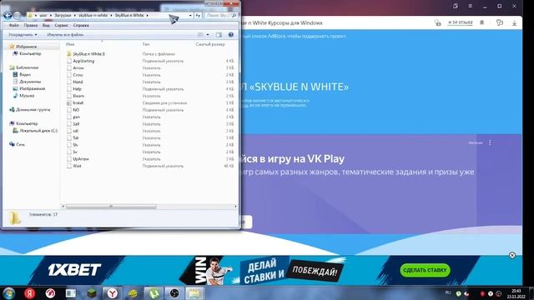Click the Explorer forward arrow button
Viewport: 534px width, 300px height.
click(x=17, y=15)
